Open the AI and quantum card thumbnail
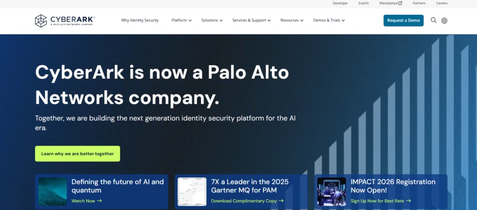The width and height of the screenshot is (477, 210). 53,192
